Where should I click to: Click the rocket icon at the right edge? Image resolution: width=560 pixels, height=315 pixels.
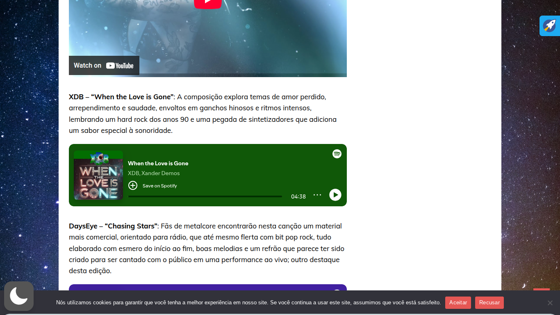549,26
